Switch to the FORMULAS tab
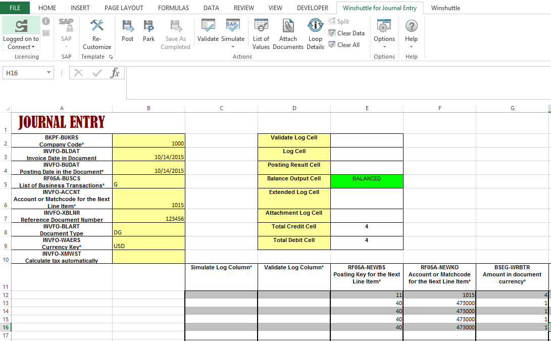The height and width of the screenshot is (341, 551). [173, 8]
